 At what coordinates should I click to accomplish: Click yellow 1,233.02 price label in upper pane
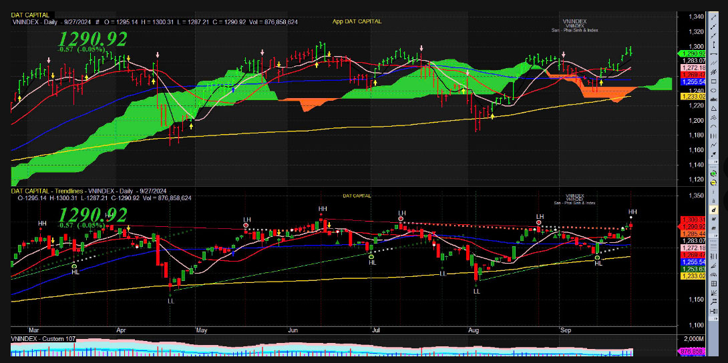692,97
